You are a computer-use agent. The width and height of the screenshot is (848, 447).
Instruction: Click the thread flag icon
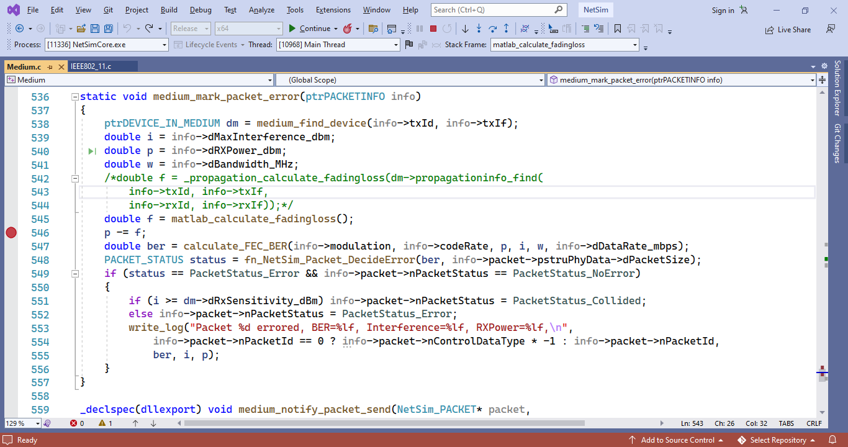point(408,45)
